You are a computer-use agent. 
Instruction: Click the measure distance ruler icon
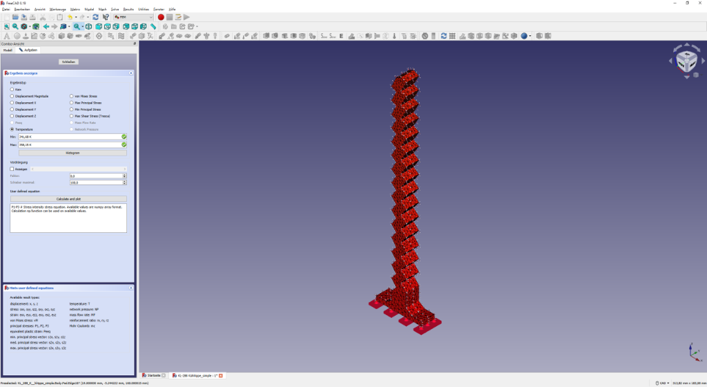153,26
